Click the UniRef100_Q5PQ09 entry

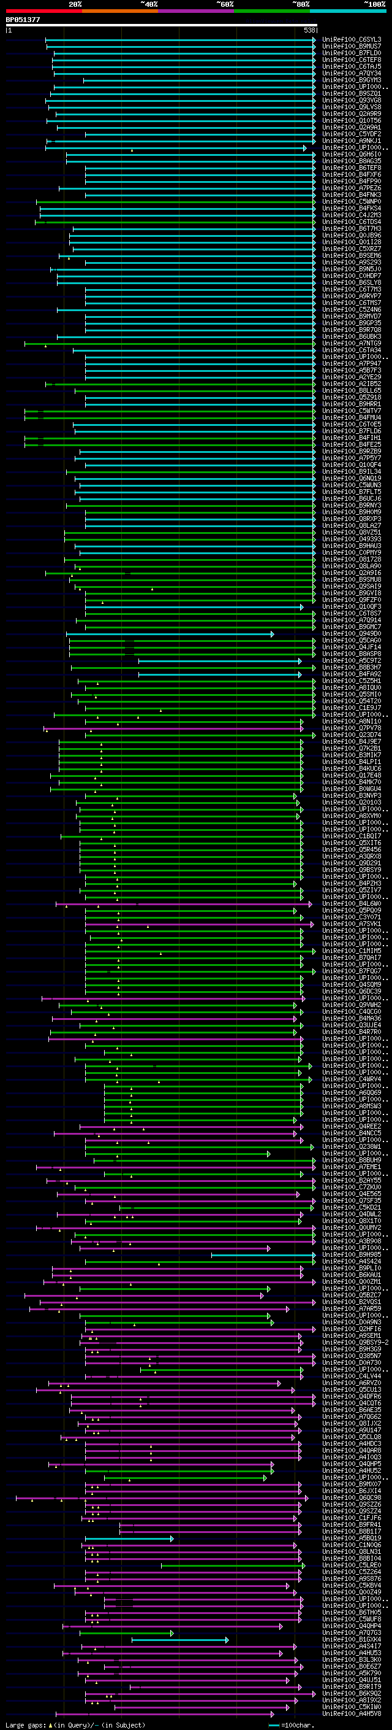point(351,911)
